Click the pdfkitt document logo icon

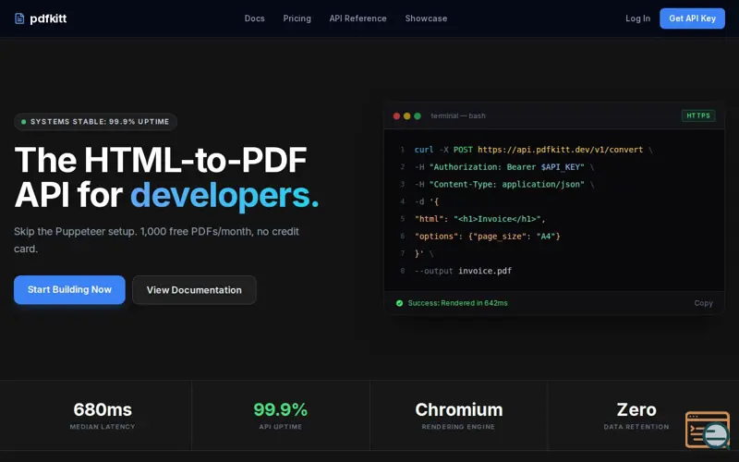[x=19, y=18]
